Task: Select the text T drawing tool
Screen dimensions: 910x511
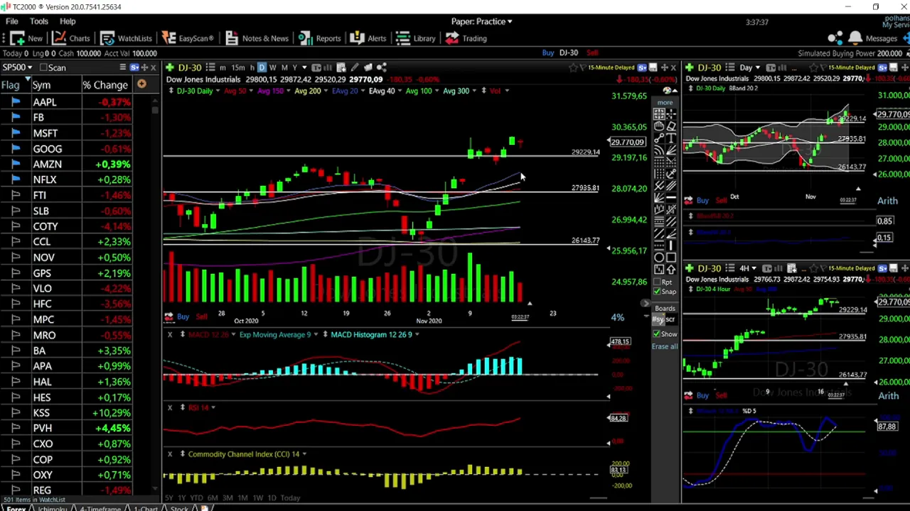Action: tap(672, 138)
